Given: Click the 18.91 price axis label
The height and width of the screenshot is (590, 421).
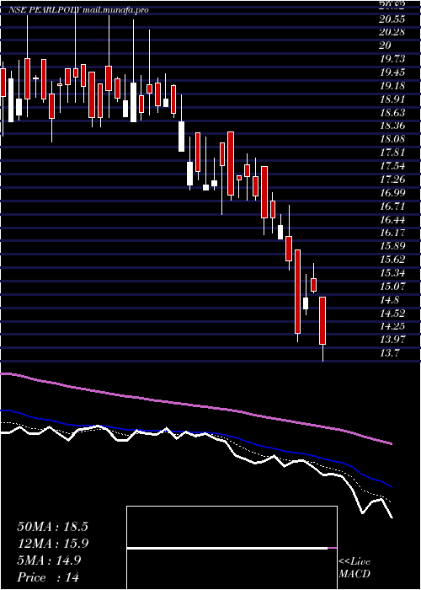Looking at the screenshot, I should click(x=393, y=99).
